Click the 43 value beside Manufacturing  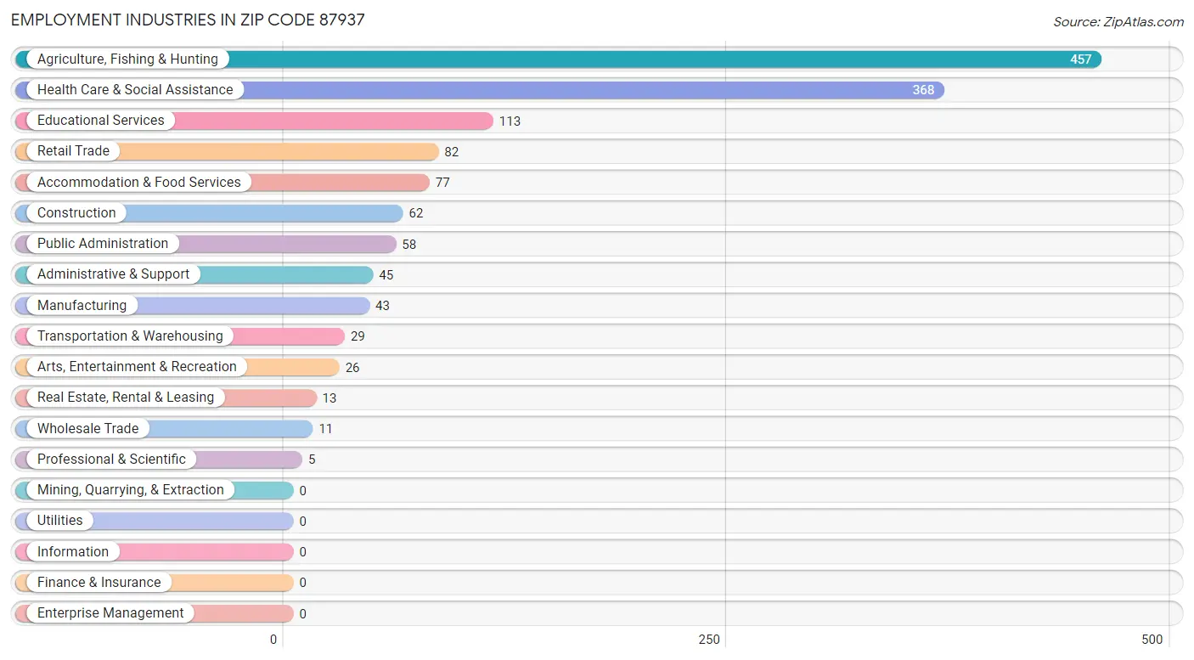pos(383,306)
